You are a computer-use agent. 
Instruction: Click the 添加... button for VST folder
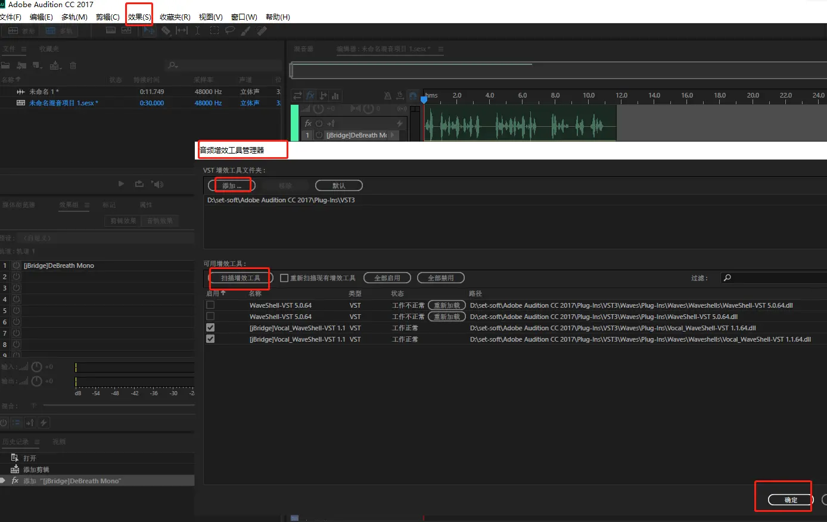232,186
